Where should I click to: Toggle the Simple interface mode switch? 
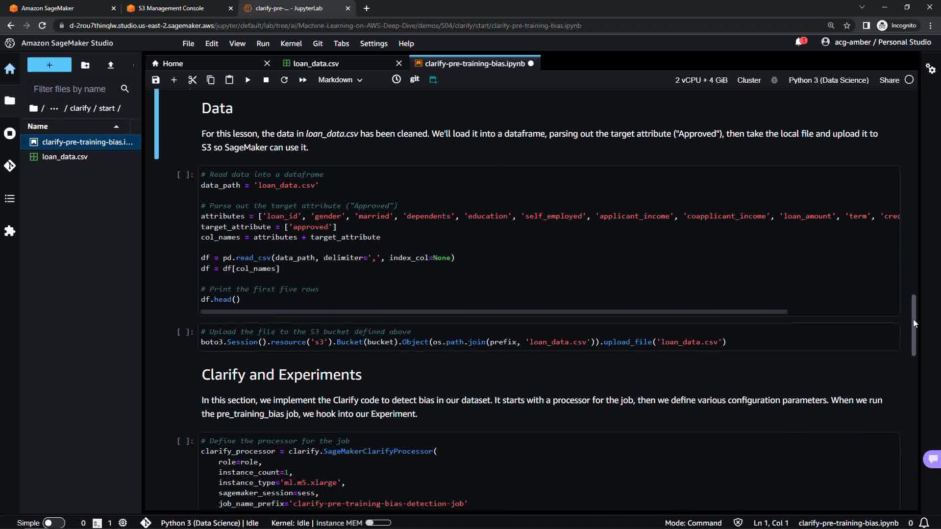pos(53,523)
